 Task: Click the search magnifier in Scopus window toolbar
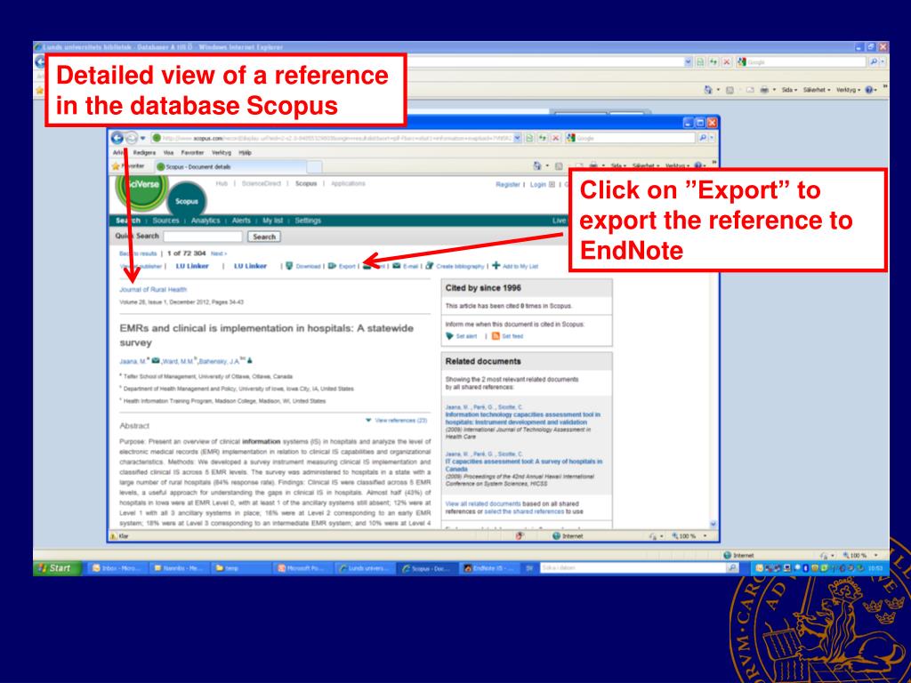(x=703, y=138)
